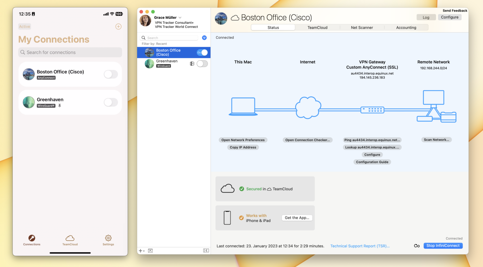Image resolution: width=483 pixels, height=267 pixels.
Task: Turn on Boston Office toggle in iPhone app
Action: pos(111,74)
